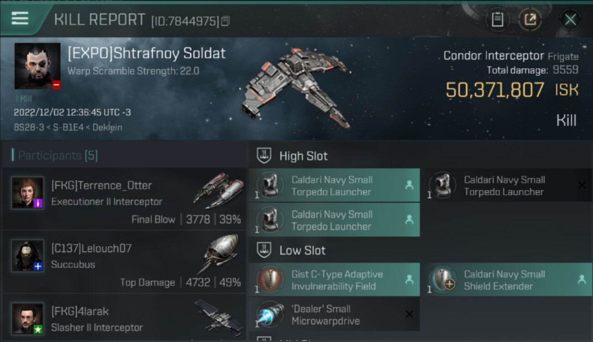Close the kill report window

(570, 20)
